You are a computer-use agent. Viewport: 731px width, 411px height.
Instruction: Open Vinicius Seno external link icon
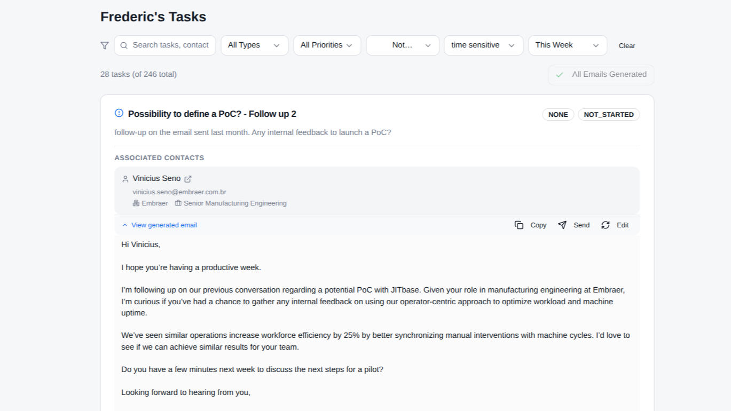[188, 179]
